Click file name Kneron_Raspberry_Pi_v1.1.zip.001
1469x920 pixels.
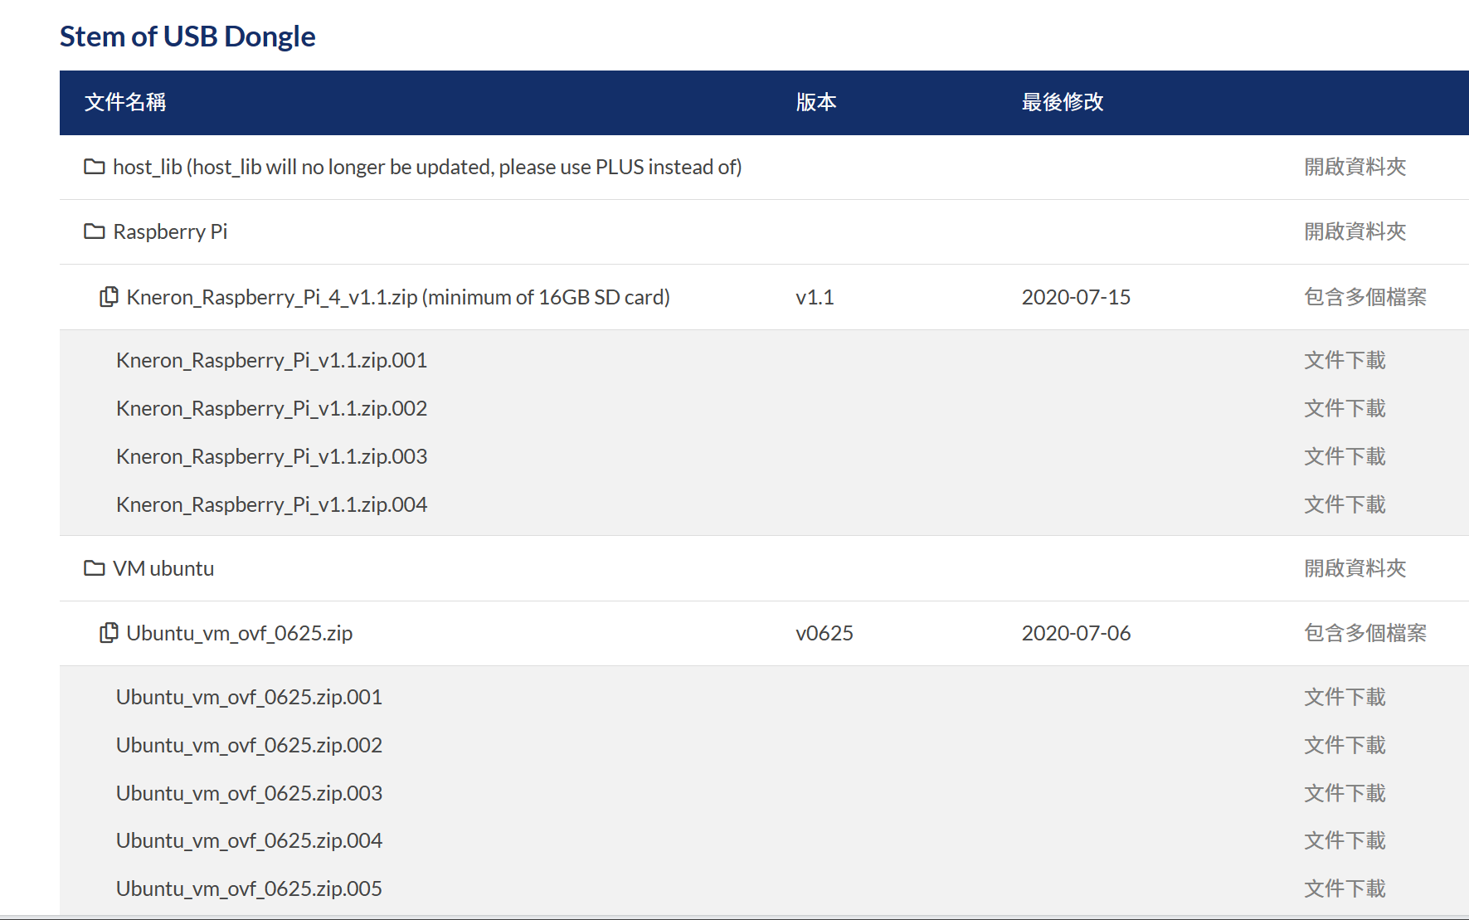tap(272, 360)
